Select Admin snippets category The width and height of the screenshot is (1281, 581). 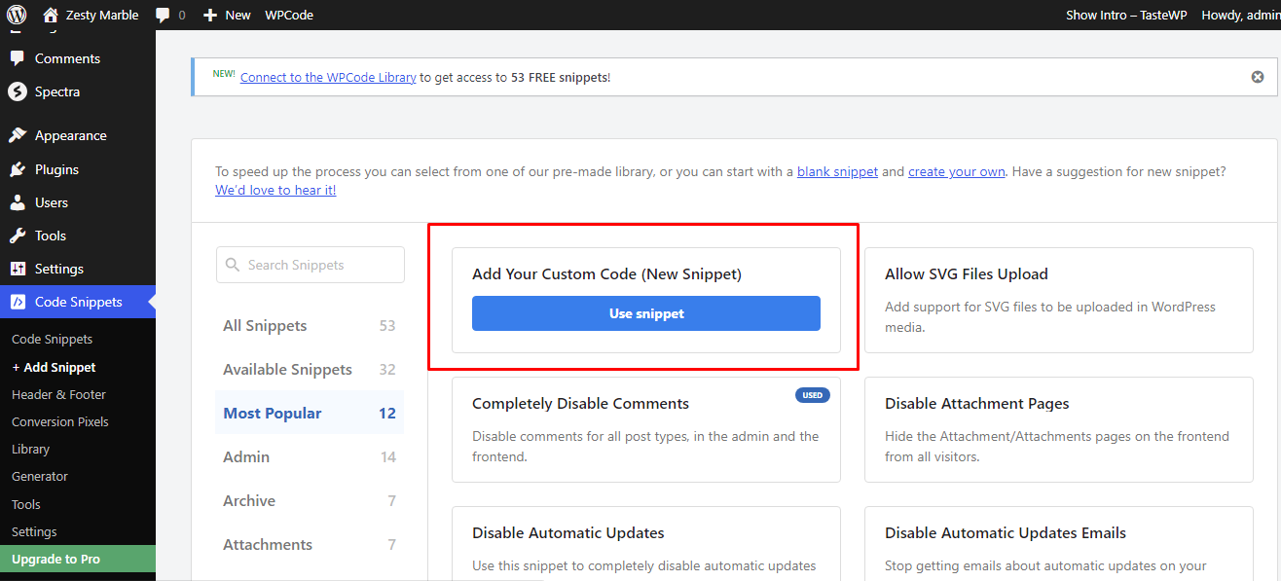tap(310, 456)
